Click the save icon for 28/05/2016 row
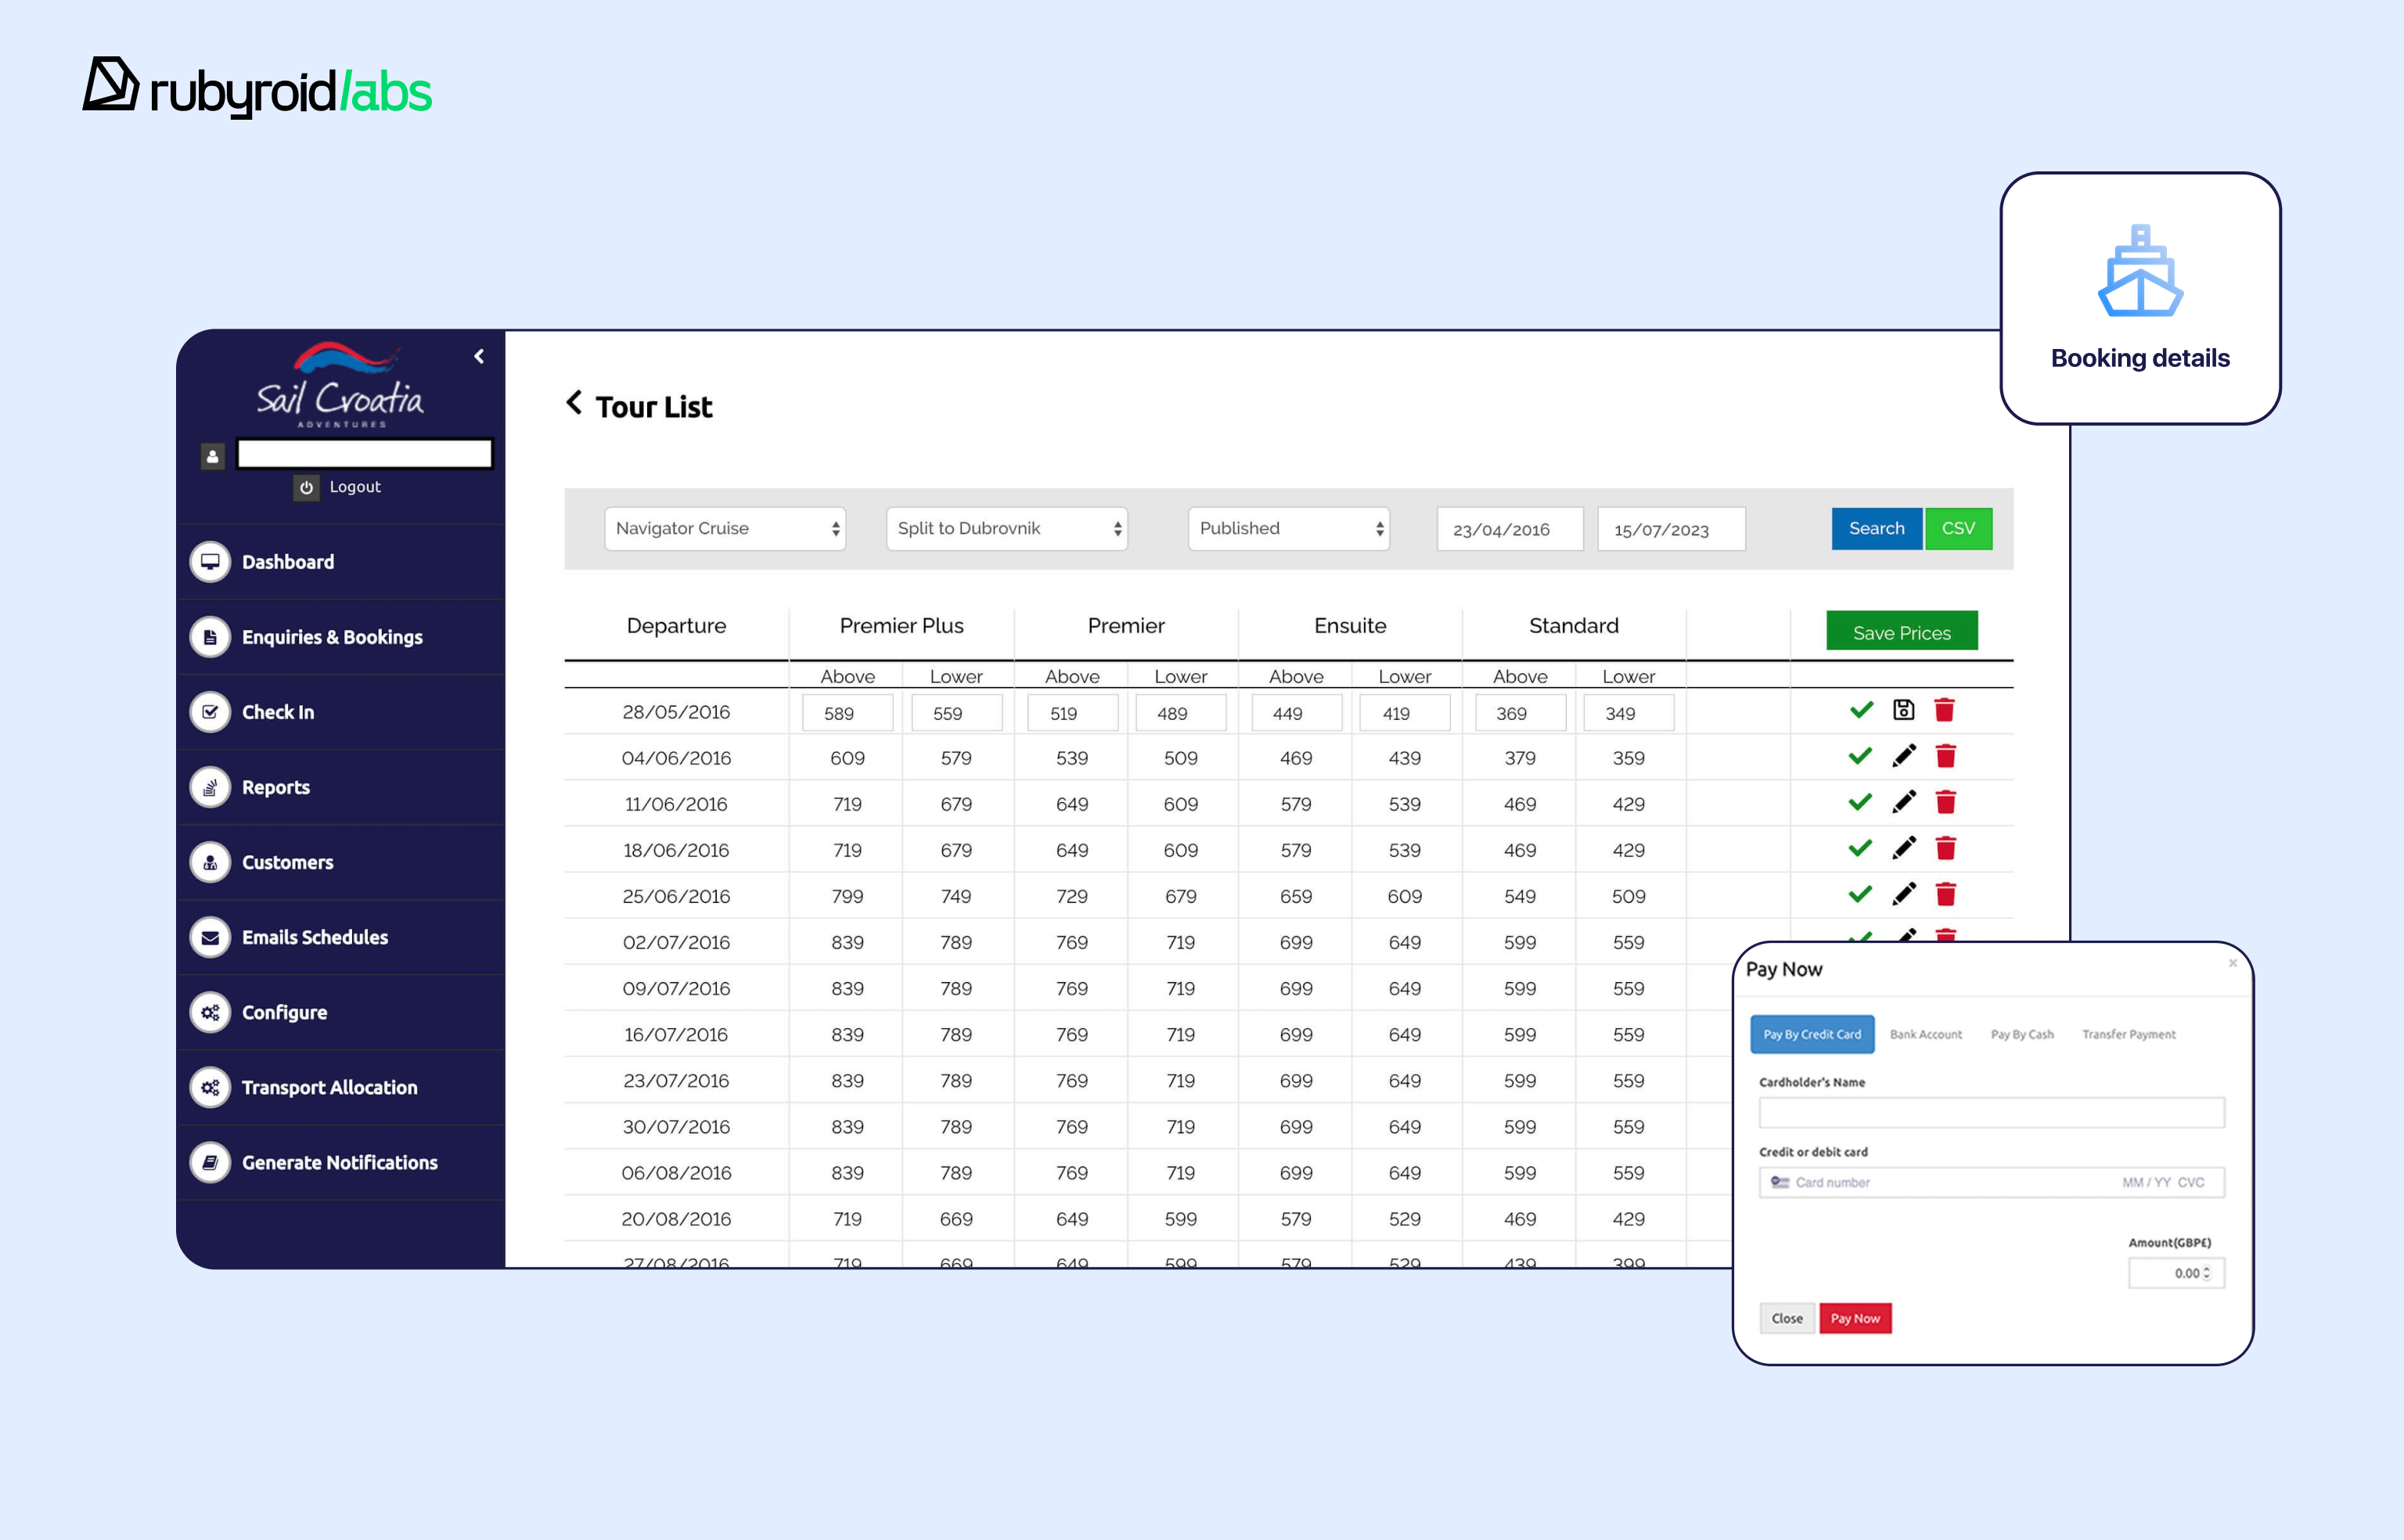 pos(1903,710)
